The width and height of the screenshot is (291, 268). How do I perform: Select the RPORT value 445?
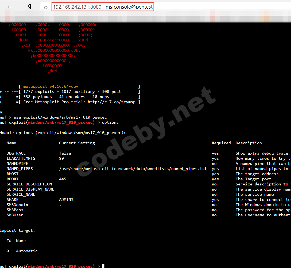pyautogui.click(x=63, y=179)
